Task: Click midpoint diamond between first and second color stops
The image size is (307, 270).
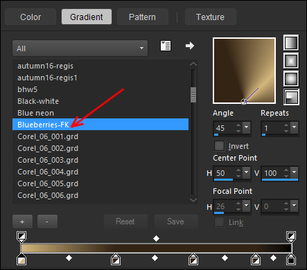Action: (x=69, y=258)
